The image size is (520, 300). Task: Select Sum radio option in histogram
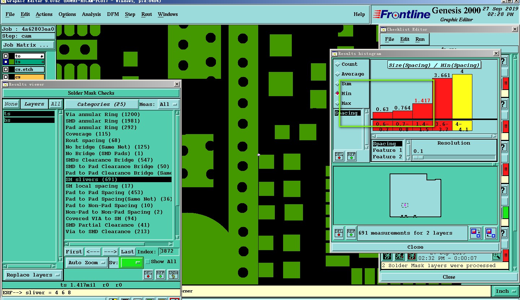point(337,83)
